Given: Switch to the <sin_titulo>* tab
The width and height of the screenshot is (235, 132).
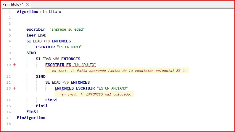Looking at the screenshot, I should (x=13, y=5).
